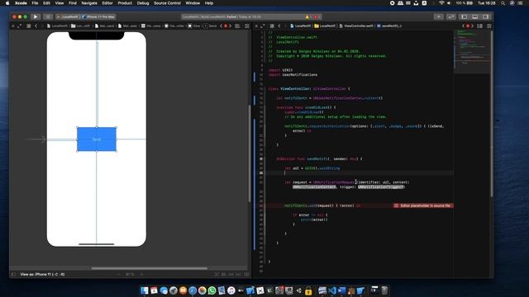Close the right code editor pane
Screen dimensions: 529x297
point(256,26)
